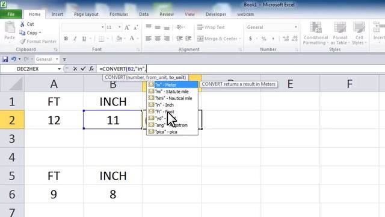Viewport: 385px width, 217px height.
Task: Choose '"in" - Inch' unit option
Action: coord(173,105)
